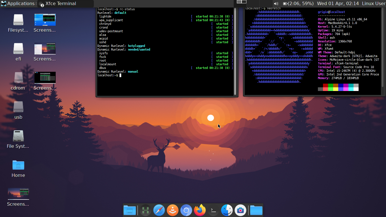Click the volume speaker icon in the panel
Image resolution: width=386 pixels, height=217 pixels.
tap(276, 4)
